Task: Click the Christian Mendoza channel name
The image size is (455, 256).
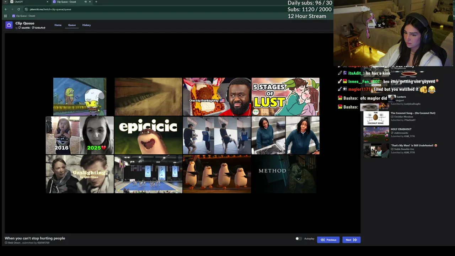Action: (x=403, y=117)
